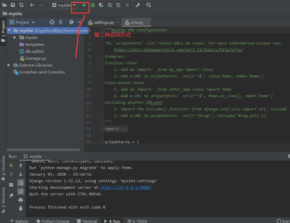Viewport: 290px width, 223px height.
Task: Navigate back with the left arrow
Action: tap(32, 5)
